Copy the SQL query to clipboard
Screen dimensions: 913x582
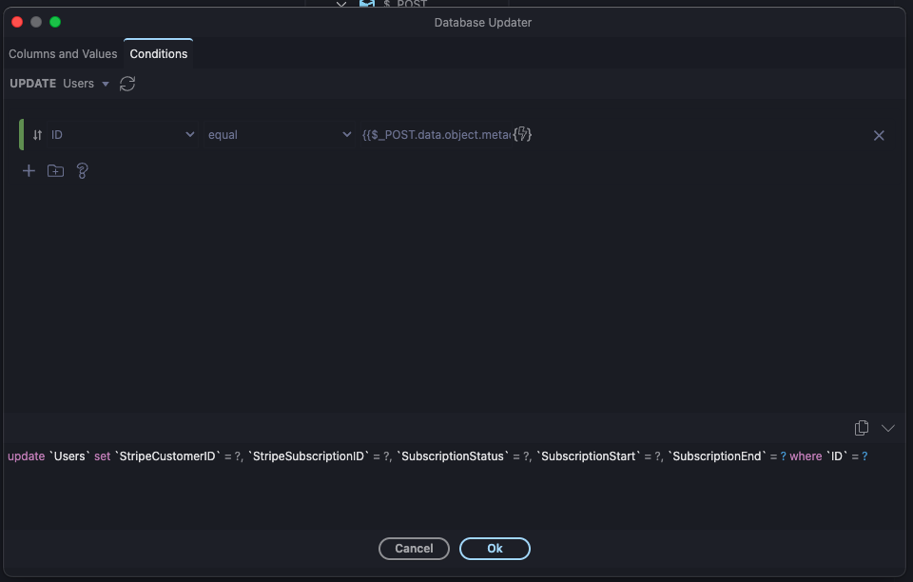(862, 428)
